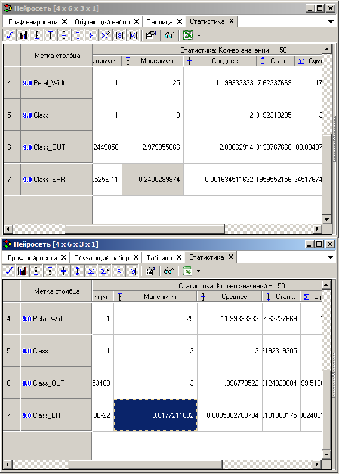
Task: Toggle Maximum statistic icon in lower window toolbar
Action: [x=50, y=271]
